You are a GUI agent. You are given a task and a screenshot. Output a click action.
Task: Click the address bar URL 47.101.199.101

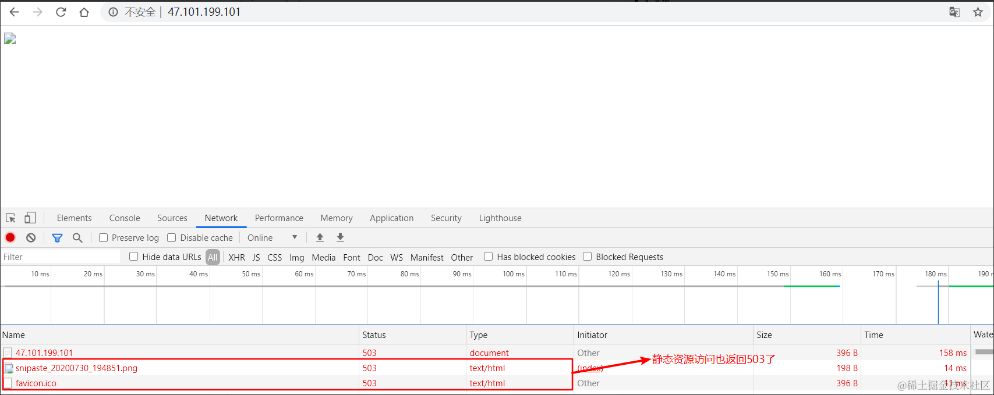point(204,12)
